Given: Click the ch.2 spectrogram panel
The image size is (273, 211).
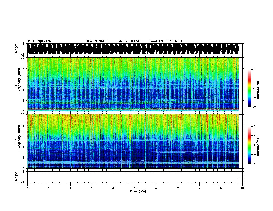Looking at the screenshot, I should click(133, 141).
